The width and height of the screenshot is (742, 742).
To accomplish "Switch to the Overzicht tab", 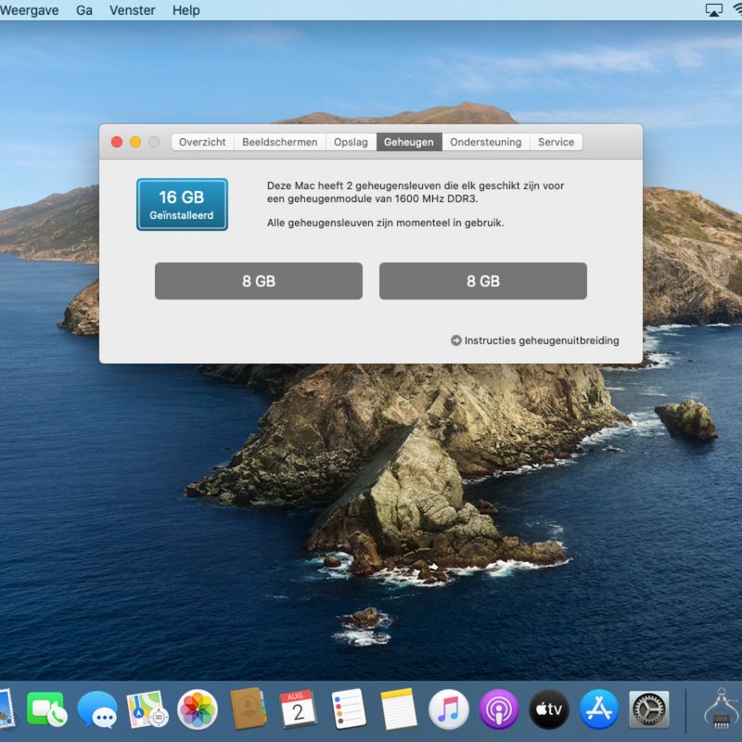I will tap(202, 142).
